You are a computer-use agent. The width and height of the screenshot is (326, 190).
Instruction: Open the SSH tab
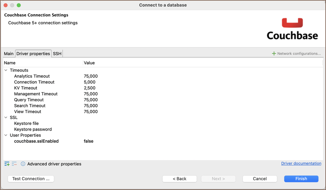[57, 53]
